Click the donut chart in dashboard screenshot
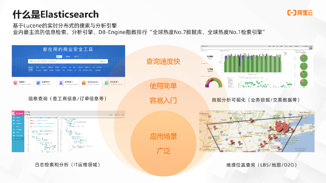Viewport: 326px width, 183px height. 214,83
